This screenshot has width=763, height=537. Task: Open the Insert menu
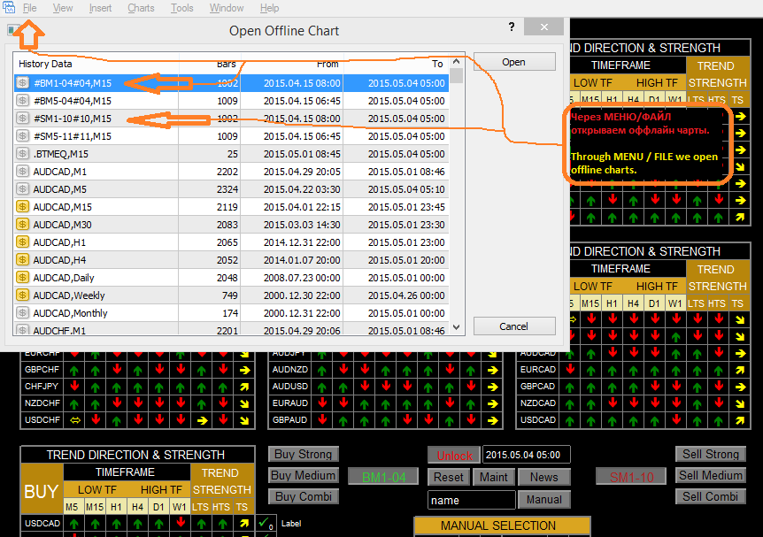[100, 8]
